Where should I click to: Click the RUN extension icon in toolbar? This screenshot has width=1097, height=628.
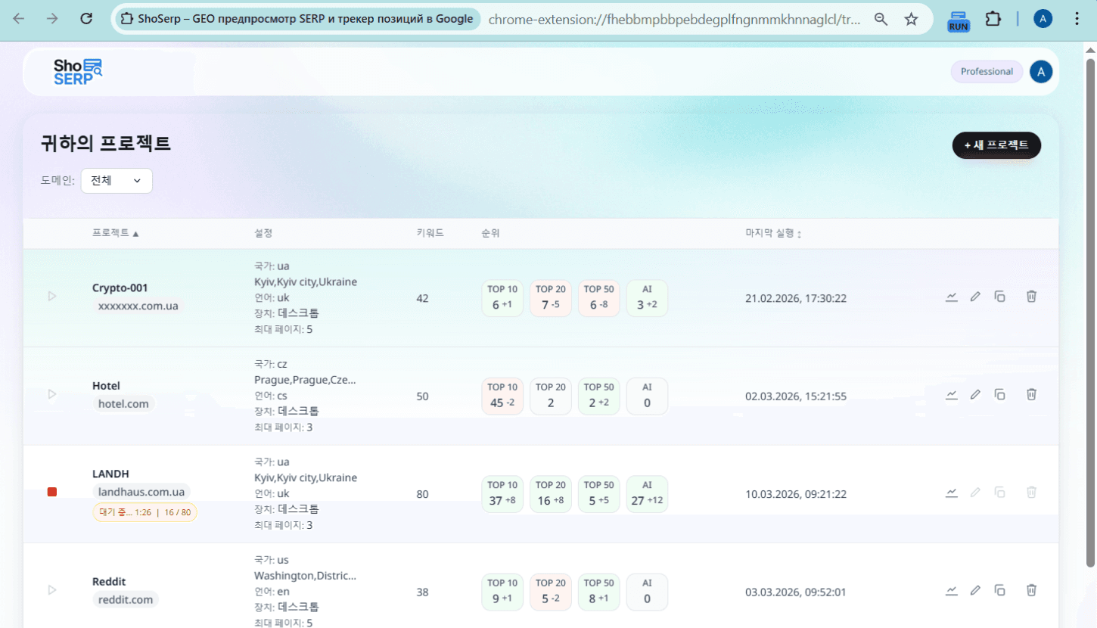[x=959, y=20]
